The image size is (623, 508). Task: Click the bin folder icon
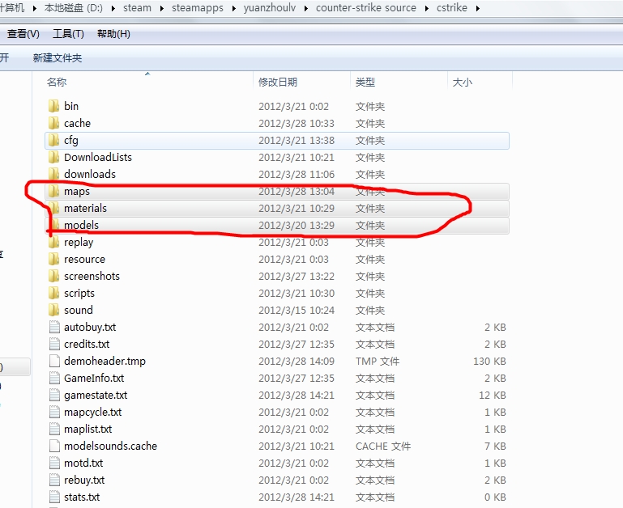[53, 106]
